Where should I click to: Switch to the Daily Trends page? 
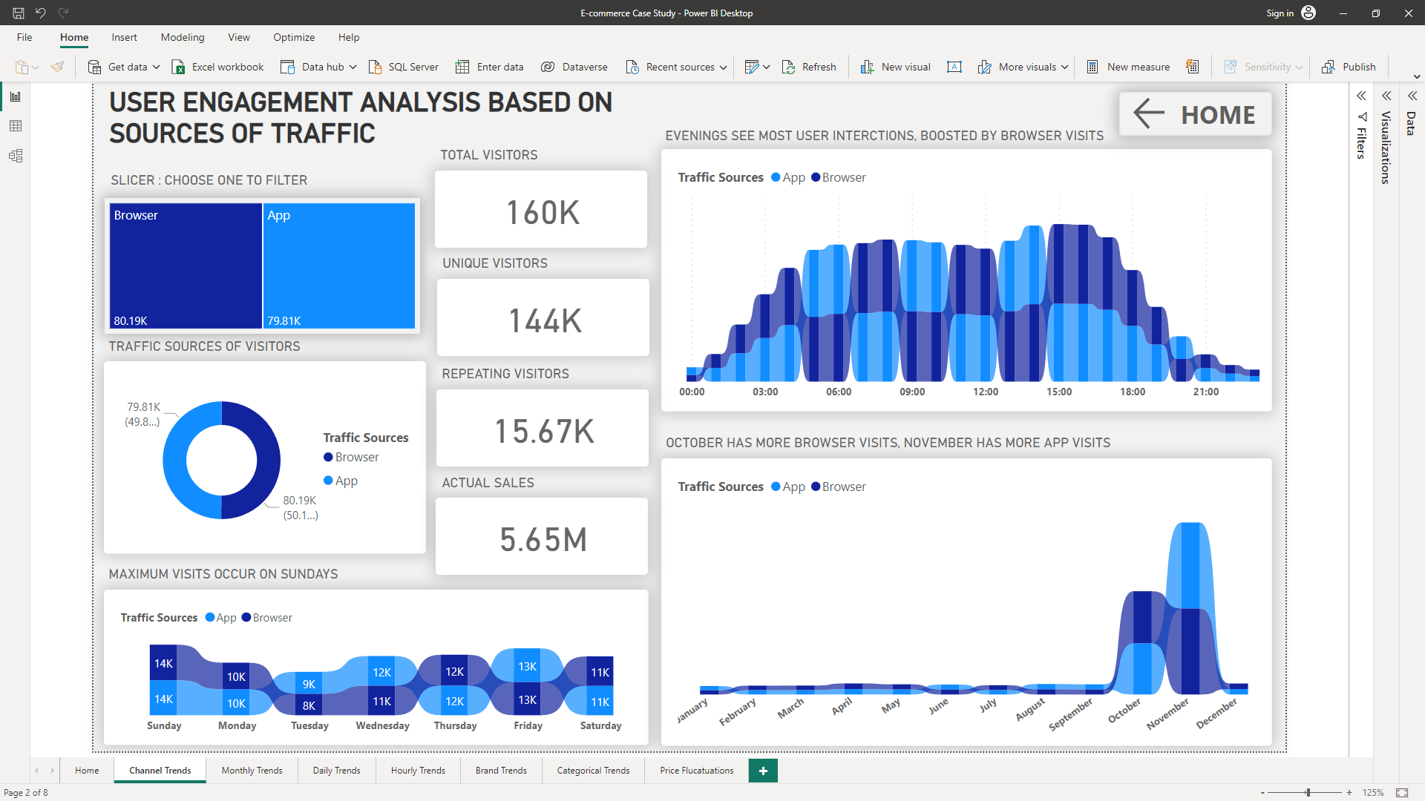click(336, 771)
